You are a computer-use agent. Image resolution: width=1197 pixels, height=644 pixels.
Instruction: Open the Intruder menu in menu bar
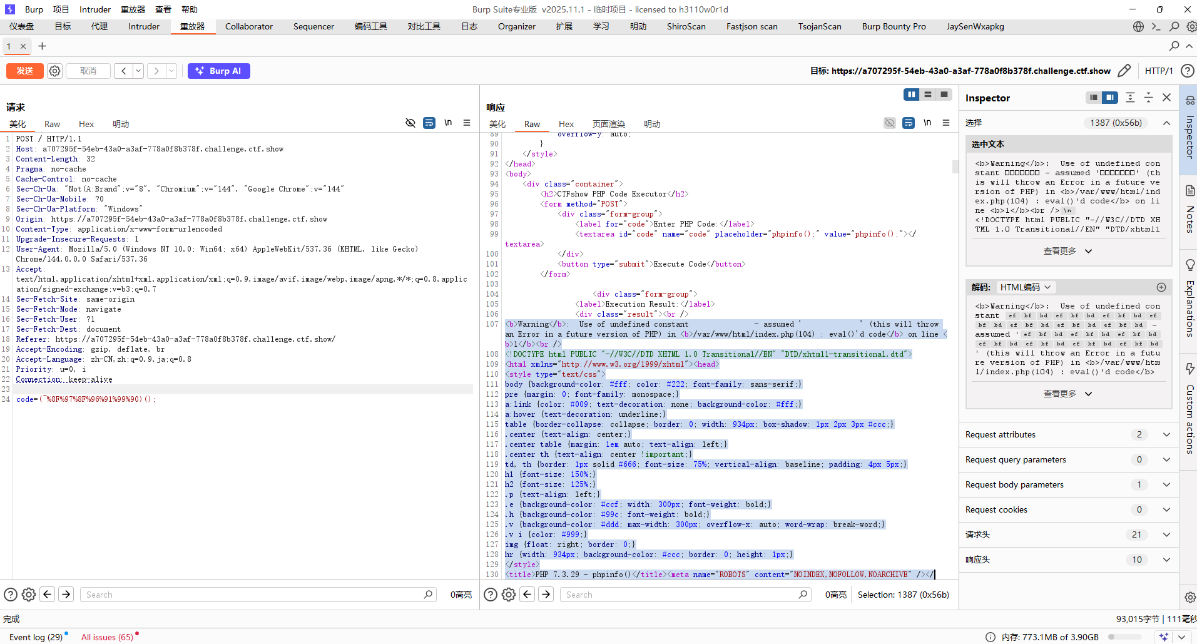pos(95,9)
